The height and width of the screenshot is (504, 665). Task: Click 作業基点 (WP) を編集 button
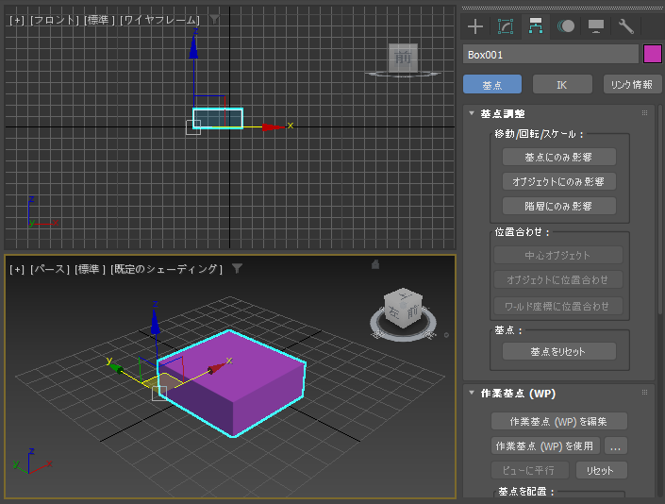pyautogui.click(x=559, y=421)
